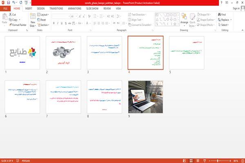Select slide 9 thumbnail with laptop photo
Viewport: 245px width, 163px height.
(x=146, y=97)
